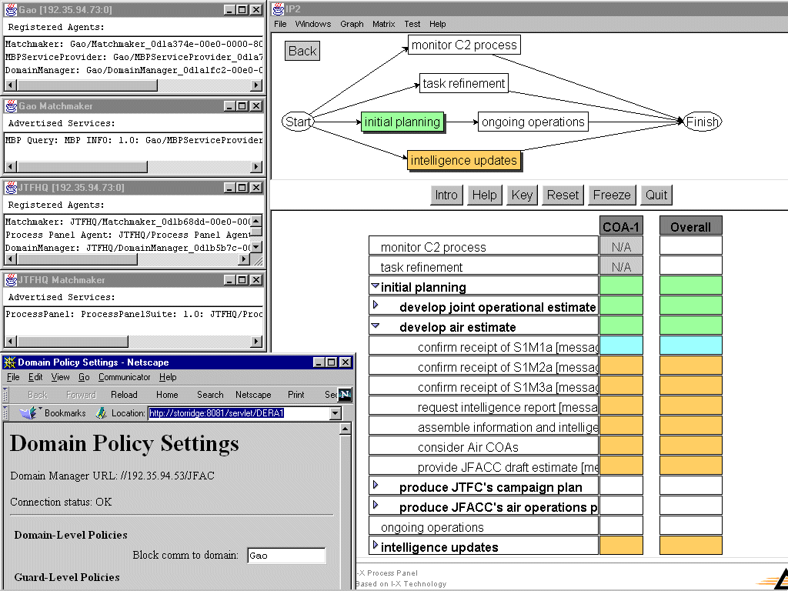The width and height of the screenshot is (788, 591).
Task: Click Print in the Netscape toolbar
Action: [x=296, y=395]
